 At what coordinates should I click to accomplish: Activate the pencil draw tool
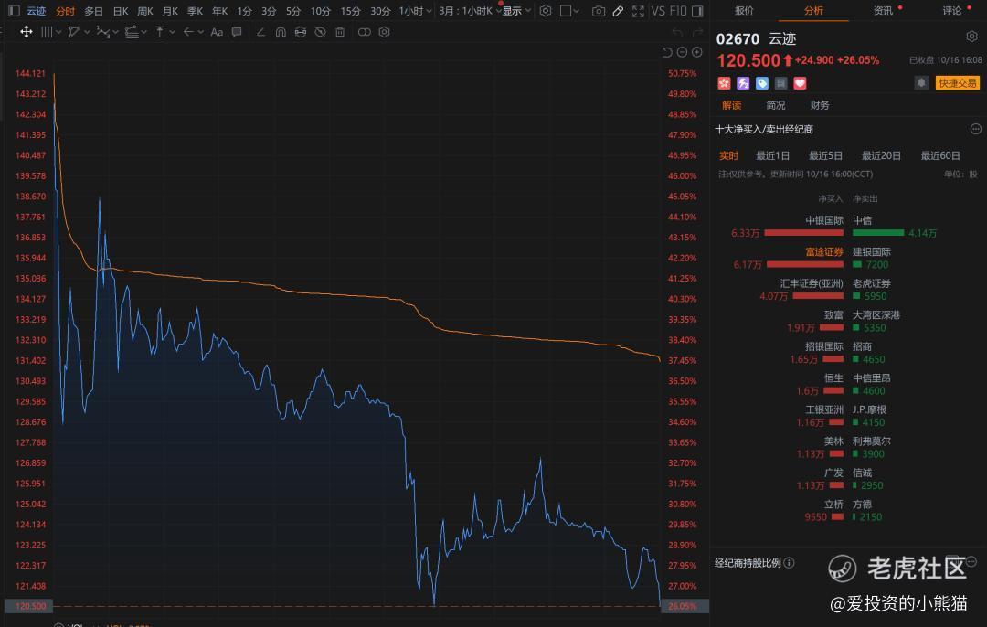click(x=618, y=11)
